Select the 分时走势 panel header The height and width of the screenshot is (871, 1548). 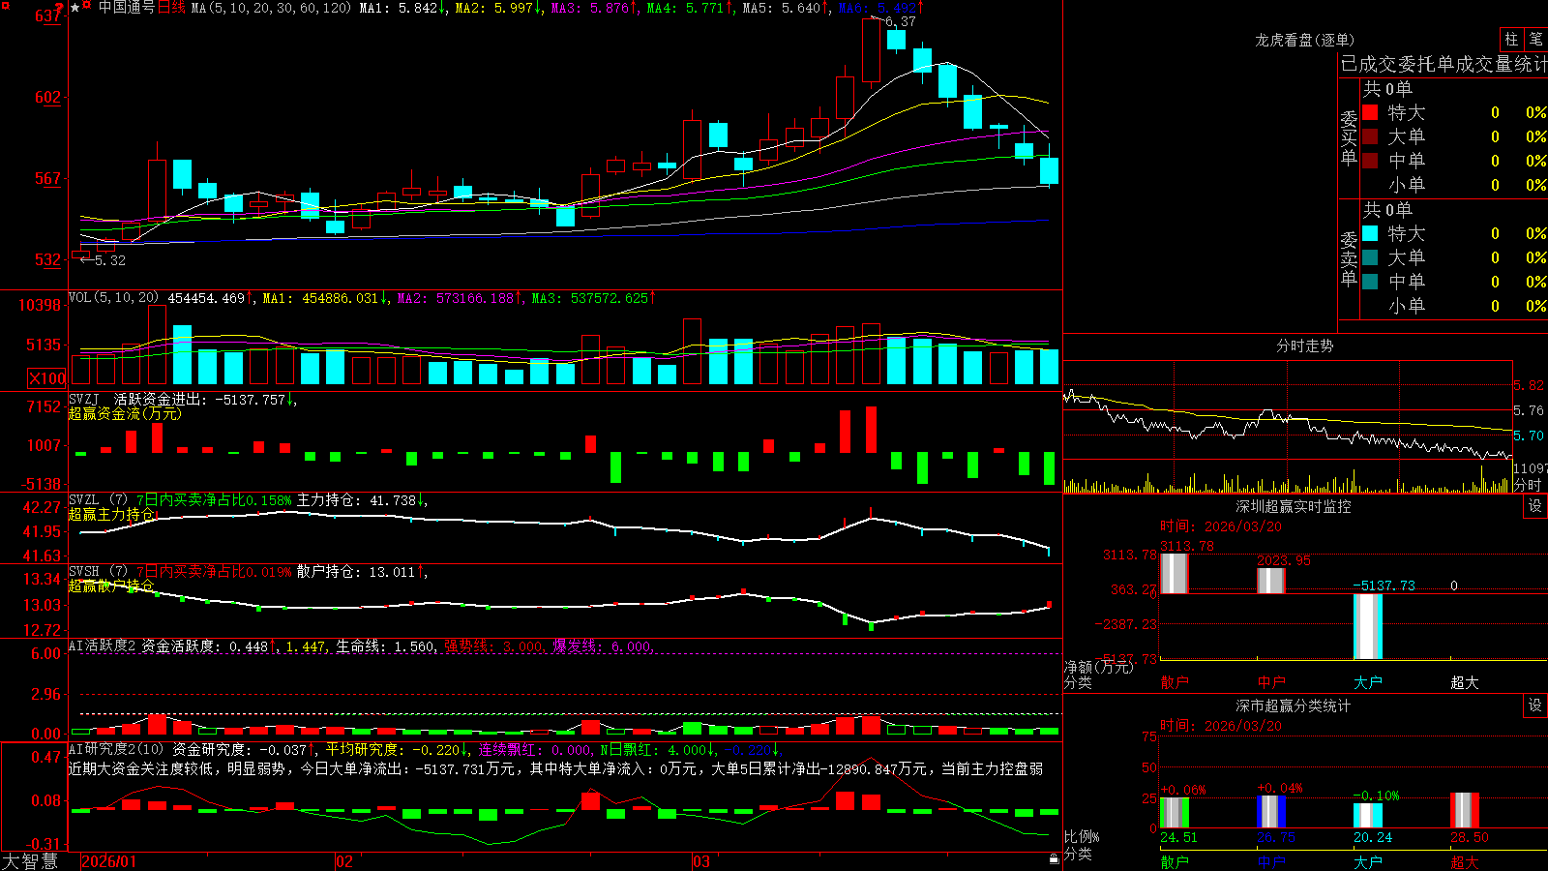[x=1304, y=345]
